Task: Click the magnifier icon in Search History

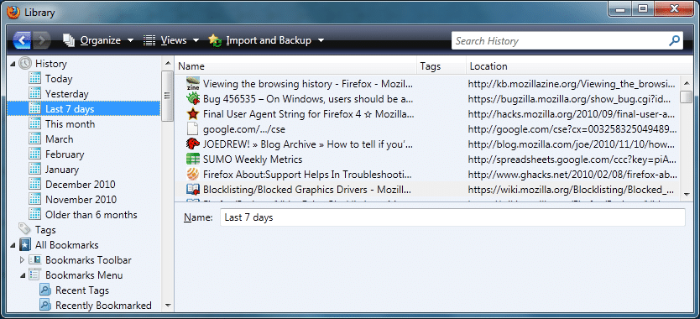Action: (x=674, y=41)
